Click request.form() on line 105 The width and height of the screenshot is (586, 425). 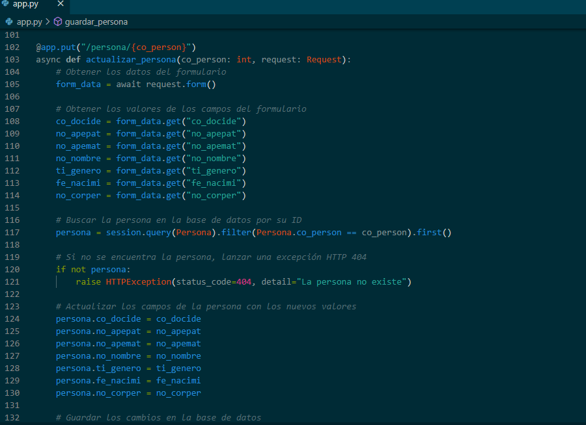[x=180, y=84]
